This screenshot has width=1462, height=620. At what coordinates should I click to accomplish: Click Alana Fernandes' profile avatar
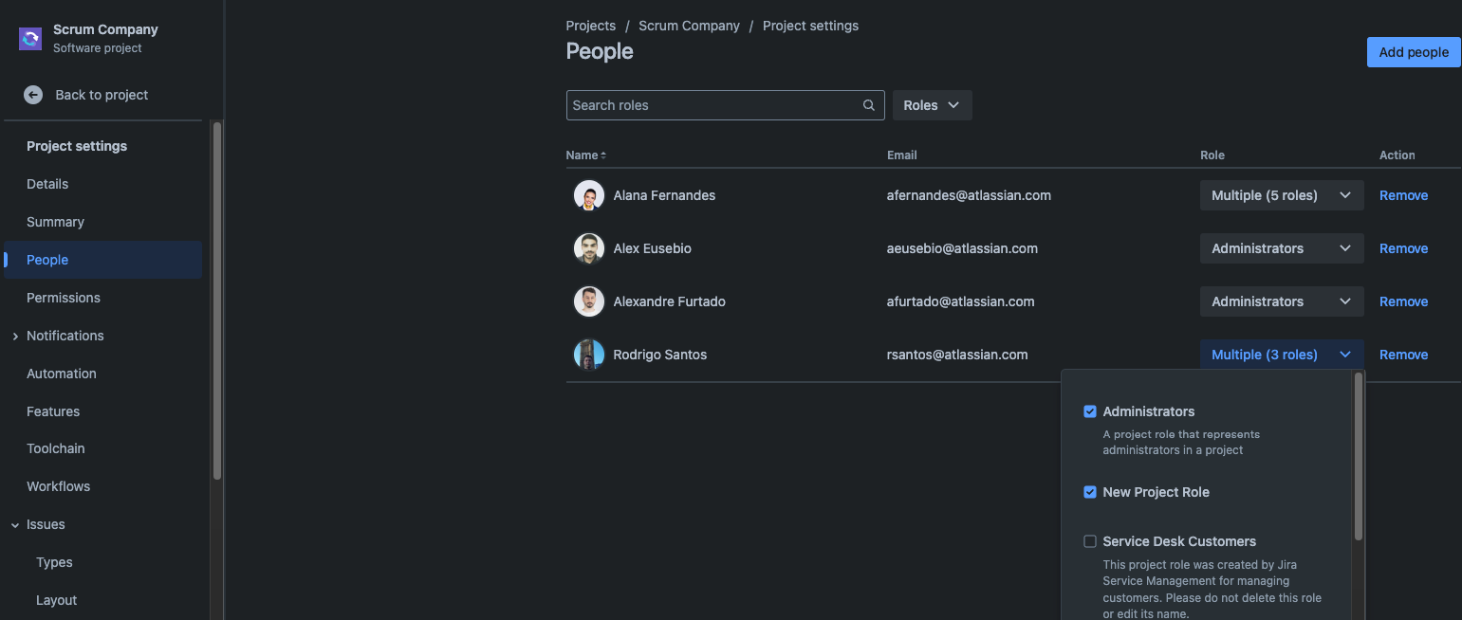click(x=588, y=194)
